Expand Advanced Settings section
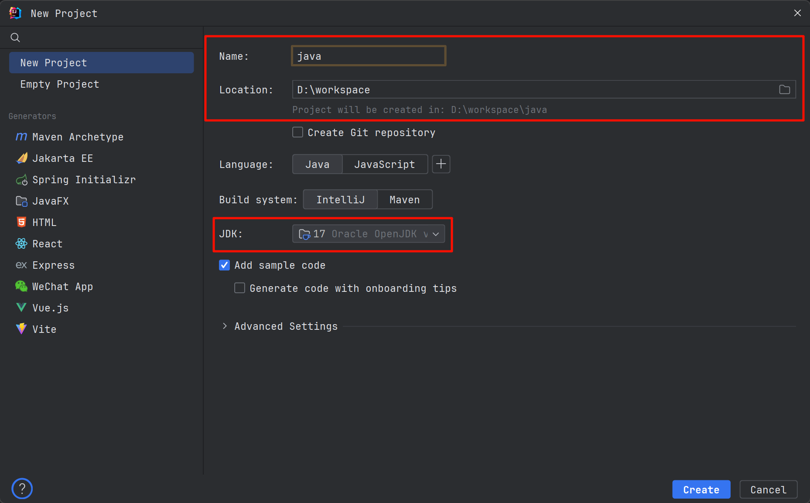The width and height of the screenshot is (810, 503). 225,326
